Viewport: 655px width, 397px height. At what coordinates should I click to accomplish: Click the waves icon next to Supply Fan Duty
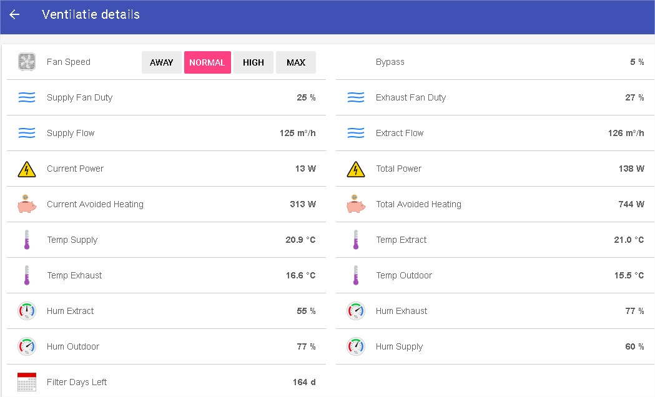27,98
